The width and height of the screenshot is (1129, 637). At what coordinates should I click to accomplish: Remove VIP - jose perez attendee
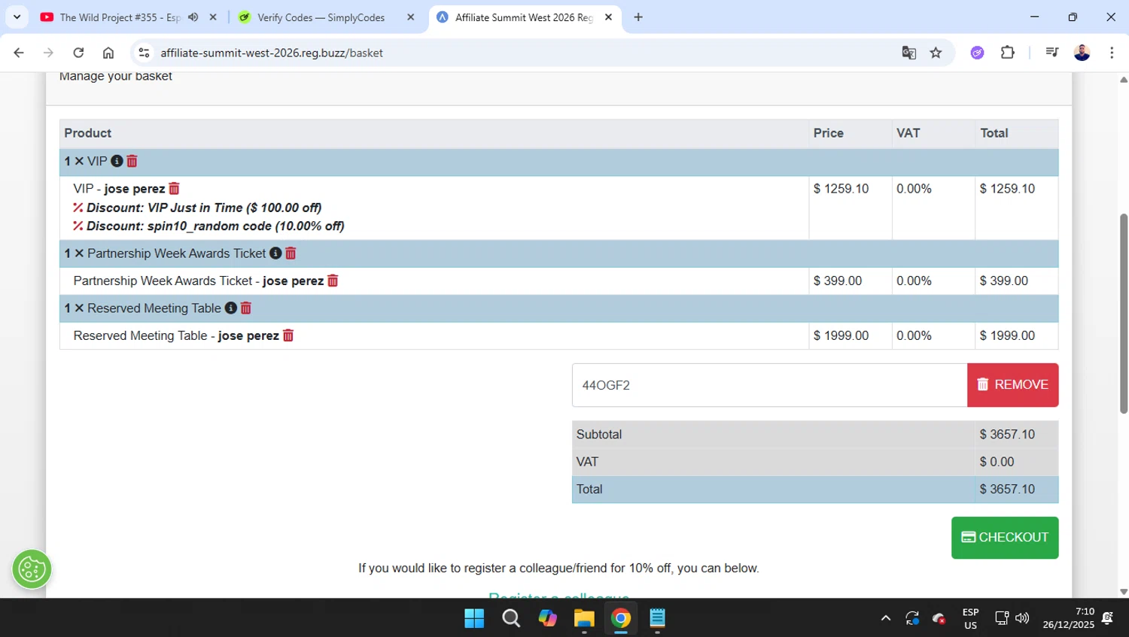pos(175,189)
